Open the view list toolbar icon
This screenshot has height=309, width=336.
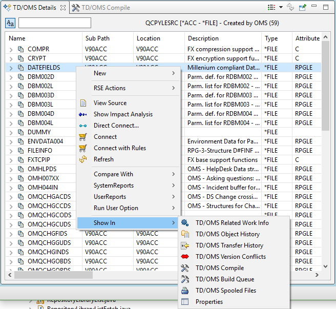click(271, 8)
